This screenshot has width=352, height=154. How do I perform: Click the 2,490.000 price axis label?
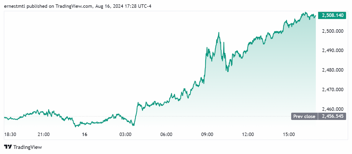333,51
